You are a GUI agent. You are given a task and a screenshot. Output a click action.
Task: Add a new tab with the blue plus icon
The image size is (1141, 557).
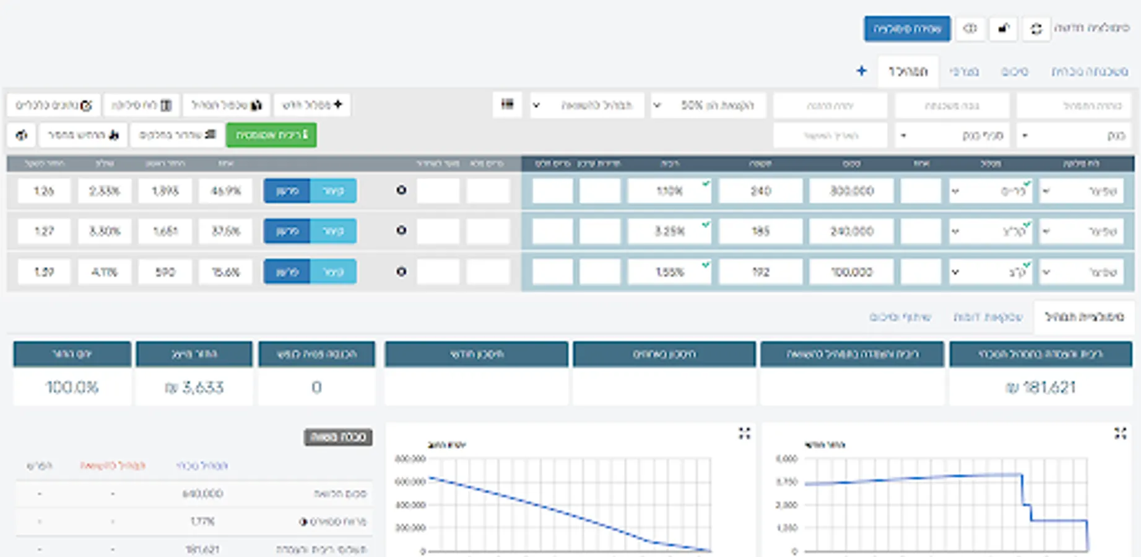click(x=861, y=71)
